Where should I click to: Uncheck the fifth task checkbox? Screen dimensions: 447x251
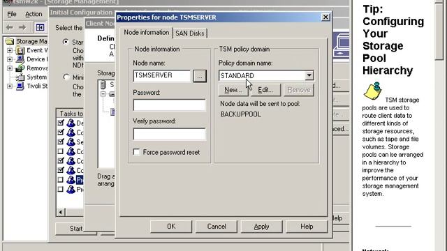coord(61,160)
